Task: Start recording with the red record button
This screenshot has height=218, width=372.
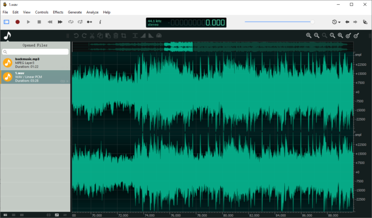Action: [17, 22]
